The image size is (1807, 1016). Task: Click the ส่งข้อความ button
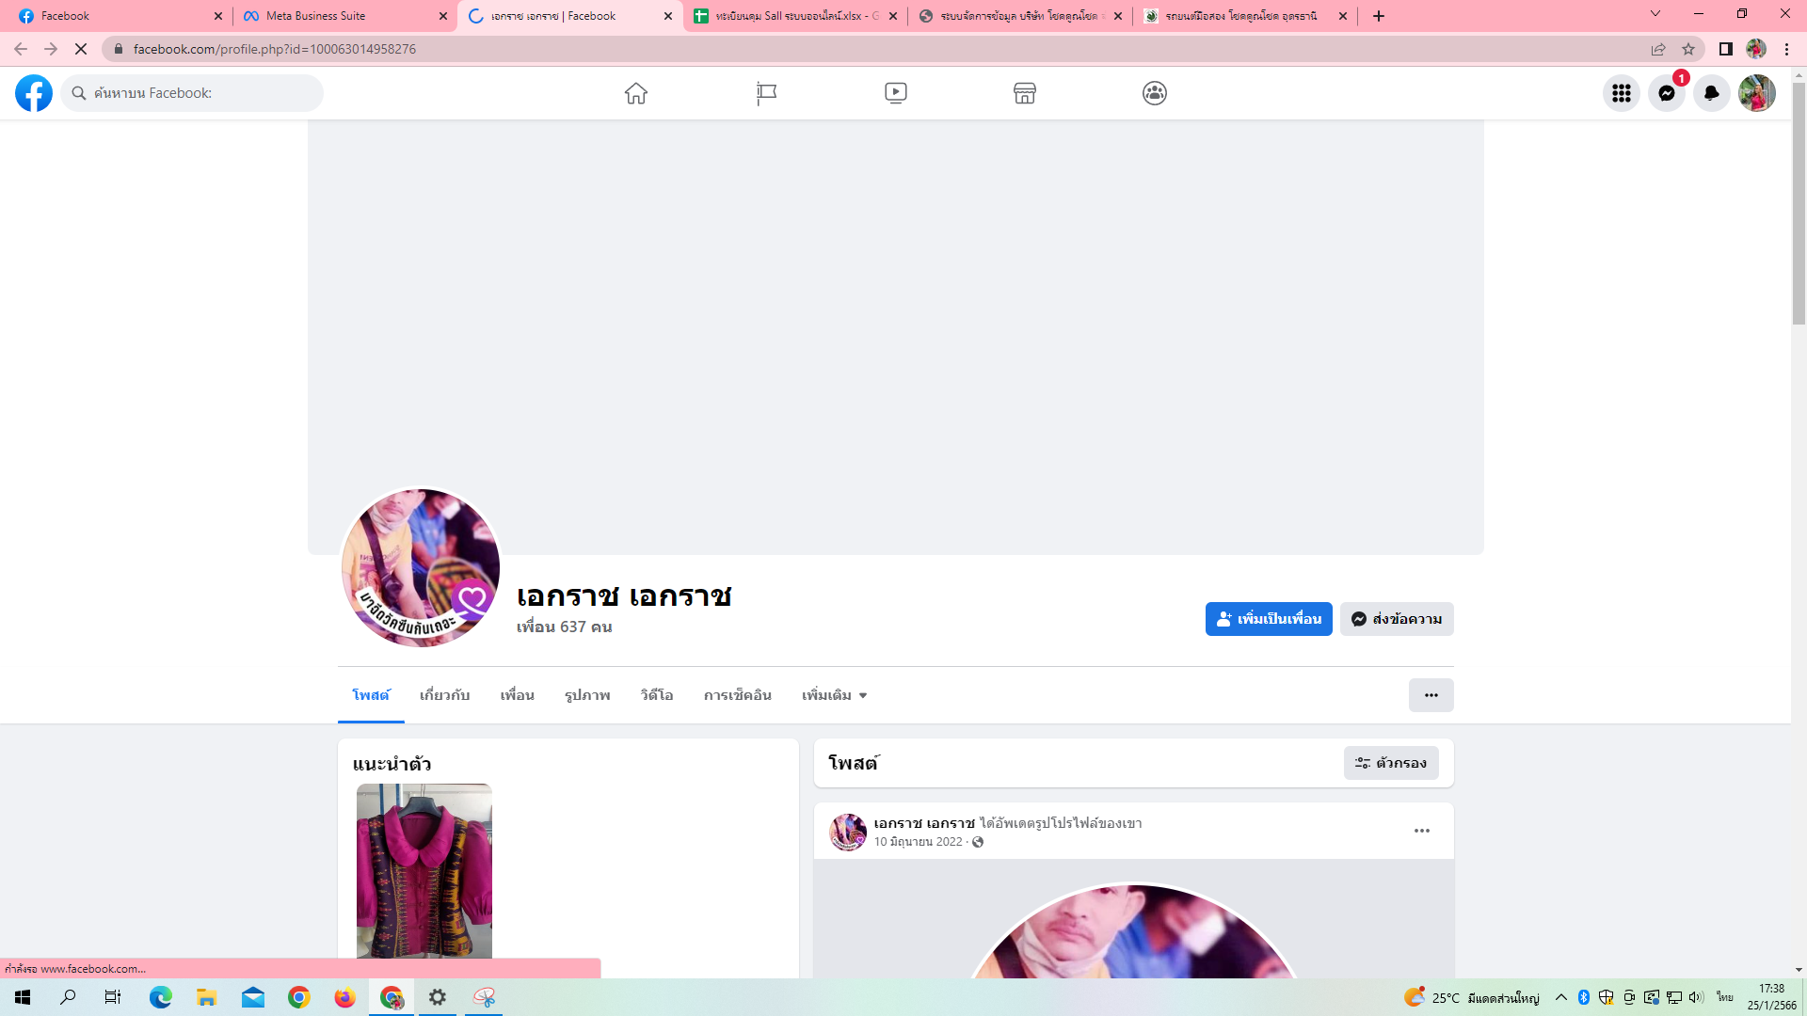pos(1396,619)
